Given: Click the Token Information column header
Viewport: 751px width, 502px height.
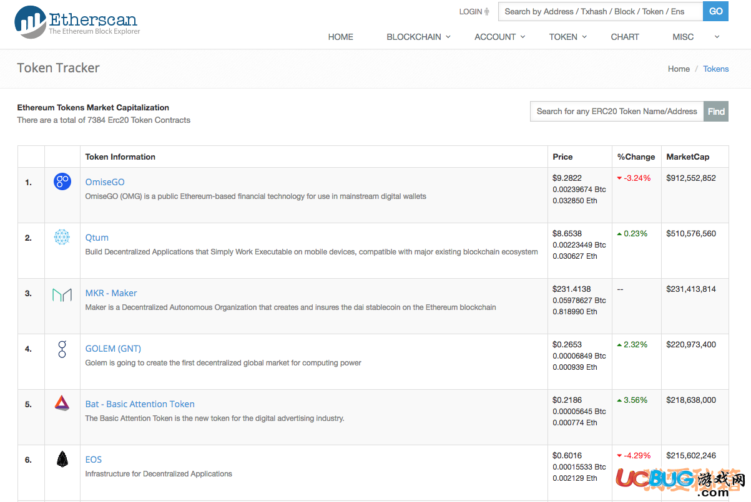Looking at the screenshot, I should 120,157.
